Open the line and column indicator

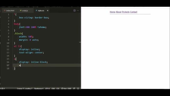24,89
